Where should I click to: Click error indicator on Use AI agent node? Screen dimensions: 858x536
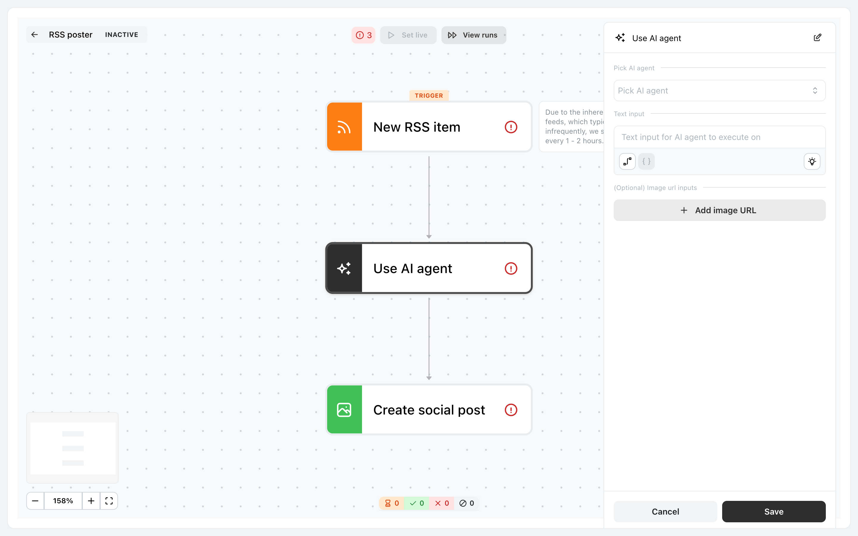click(x=511, y=268)
